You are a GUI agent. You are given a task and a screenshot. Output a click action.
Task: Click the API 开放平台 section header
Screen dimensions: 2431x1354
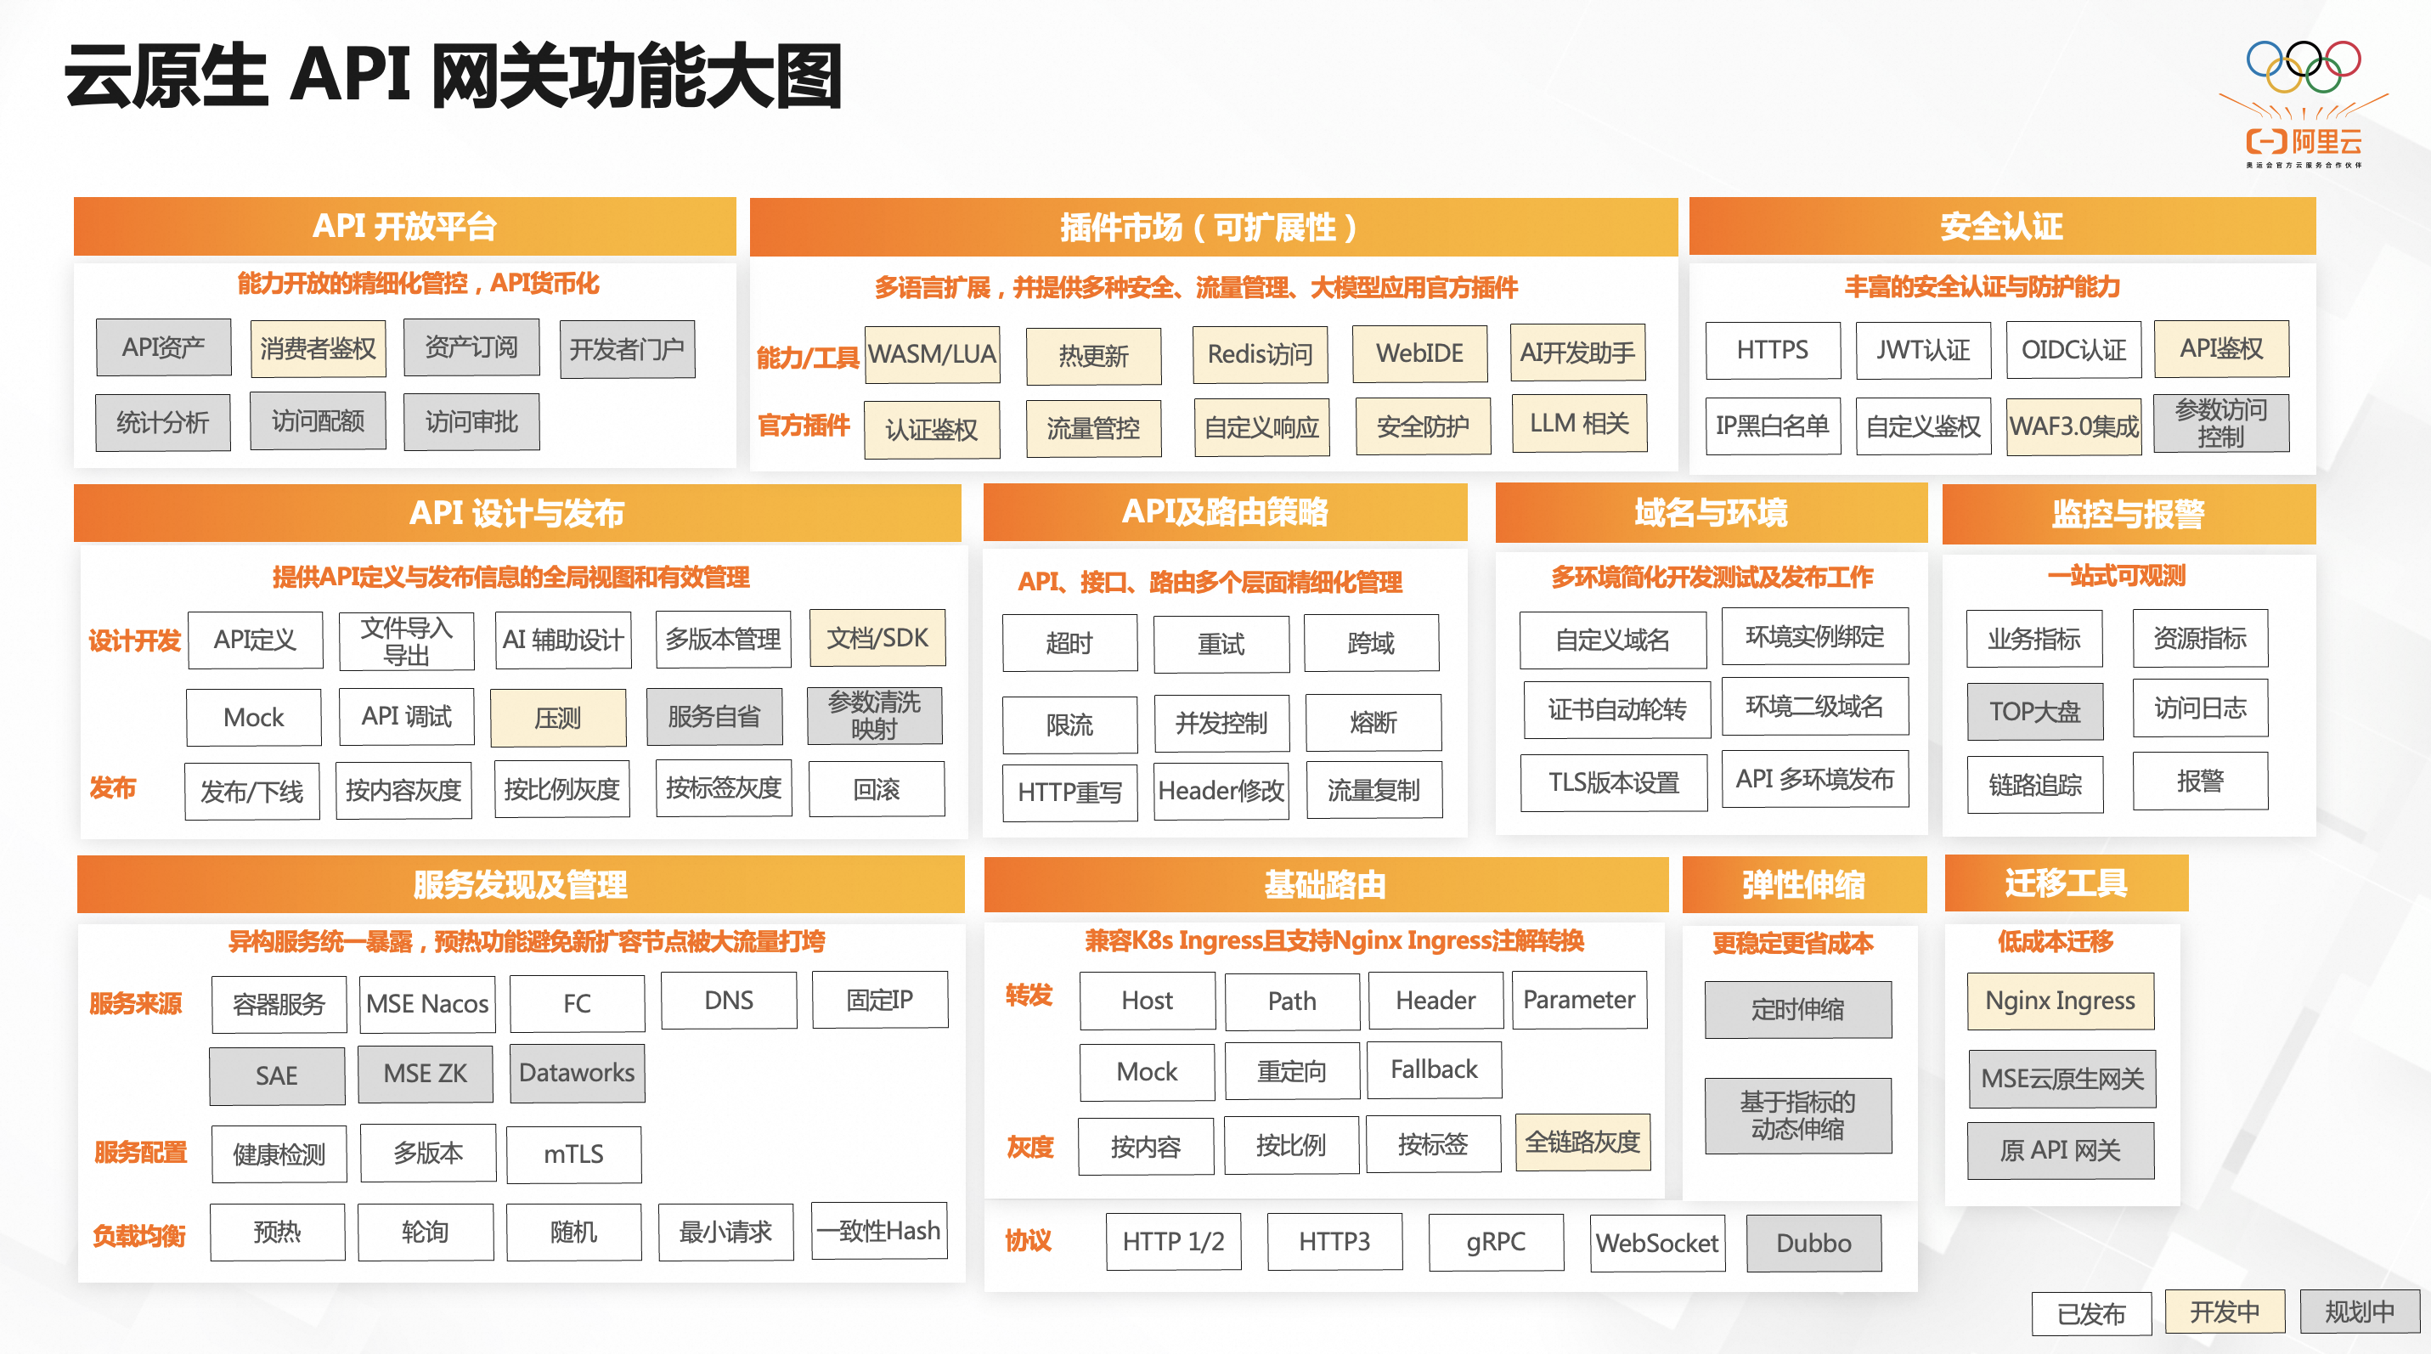pos(404,227)
